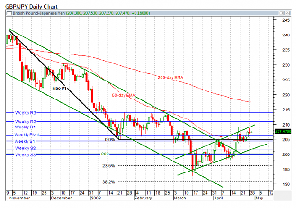Select the Fibo #1 annotation
Image resolution: width=296 pixels, height=208 pixels.
click(59, 88)
